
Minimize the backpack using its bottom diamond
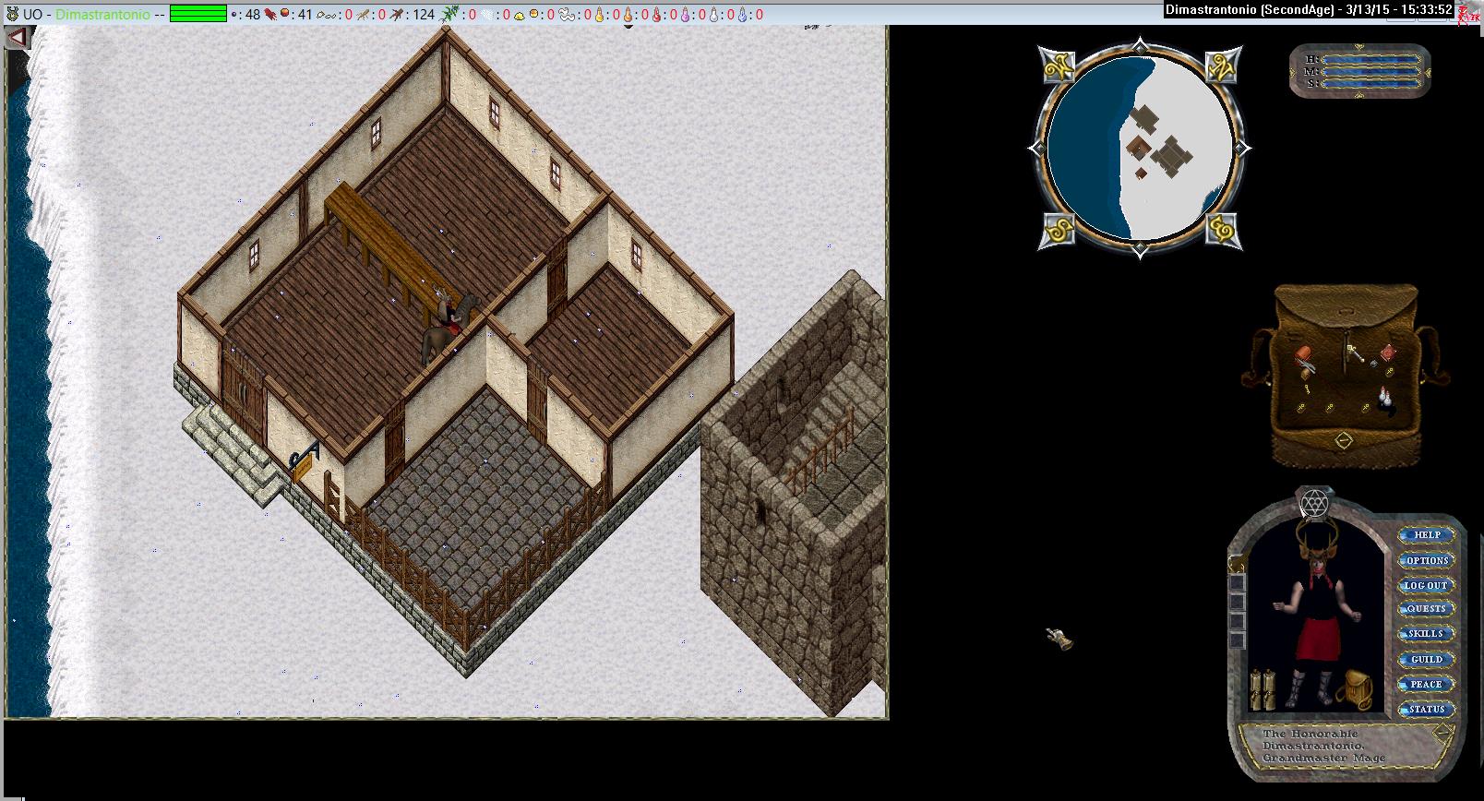click(1344, 440)
